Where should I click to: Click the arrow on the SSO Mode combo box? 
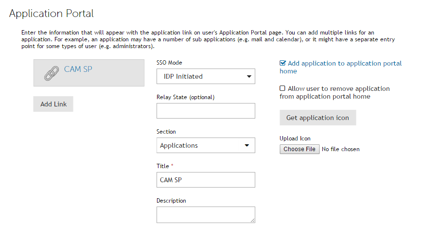coord(249,76)
